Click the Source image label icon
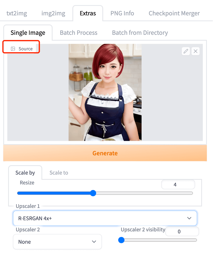The height and width of the screenshot is (254, 213). pyautogui.click(x=13, y=49)
